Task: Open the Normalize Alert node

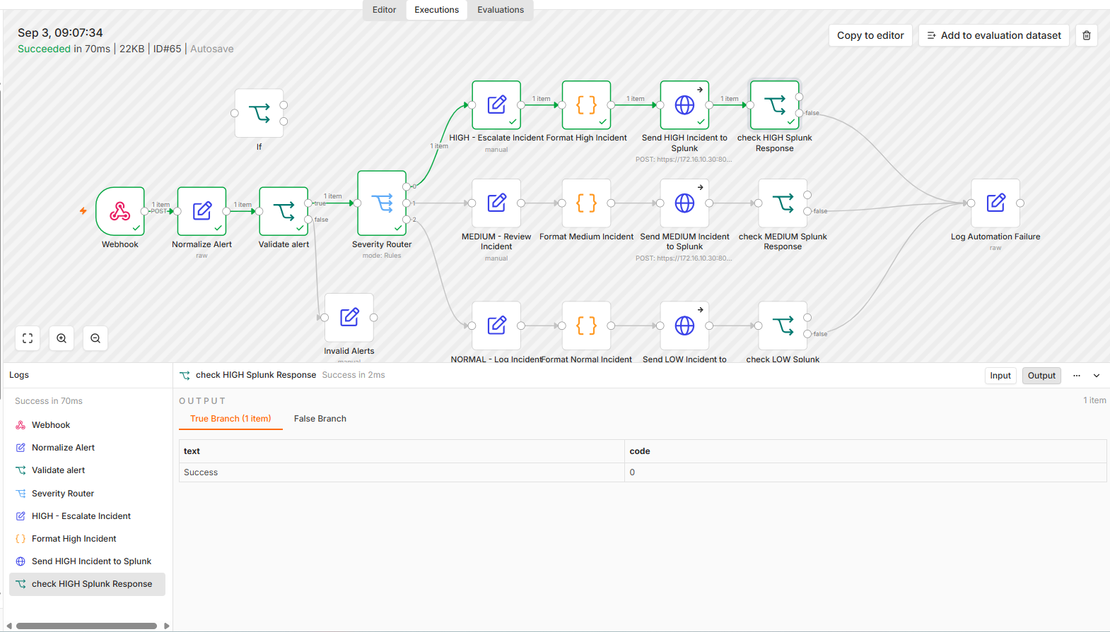Action: [202, 210]
